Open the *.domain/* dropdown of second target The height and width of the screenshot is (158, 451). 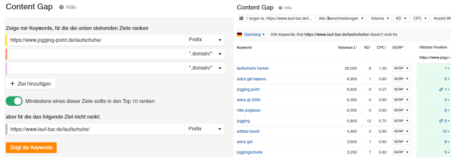click(205, 54)
